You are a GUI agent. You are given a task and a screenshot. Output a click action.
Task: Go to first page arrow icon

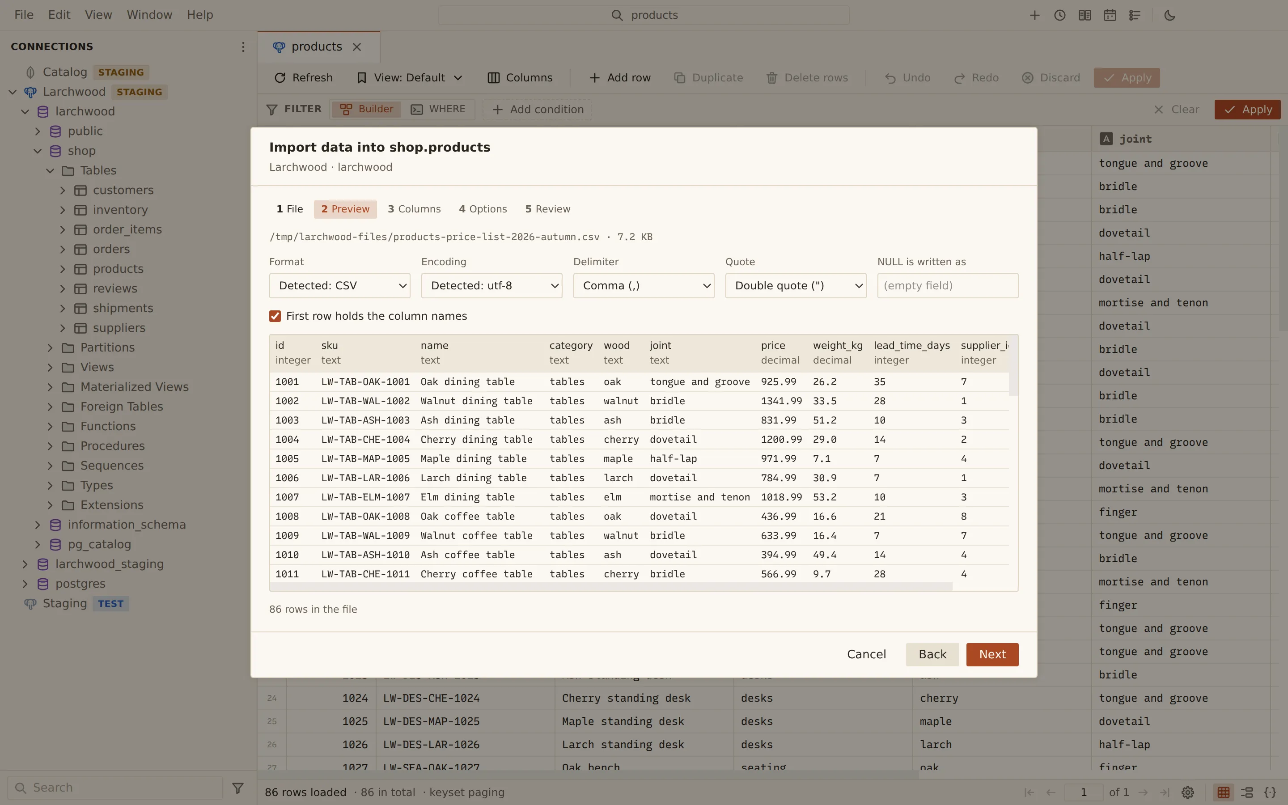pos(1030,792)
